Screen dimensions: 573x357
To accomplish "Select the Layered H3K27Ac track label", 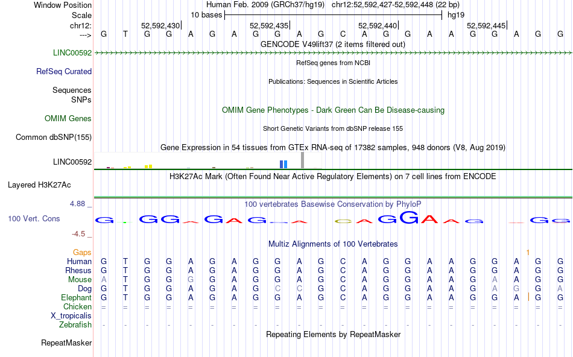I will pos(39,185).
